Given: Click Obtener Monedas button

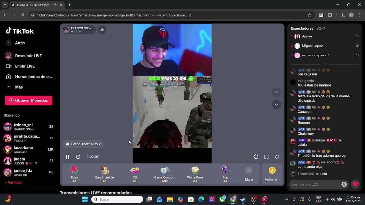Looking at the screenshot, I should click(x=29, y=101).
